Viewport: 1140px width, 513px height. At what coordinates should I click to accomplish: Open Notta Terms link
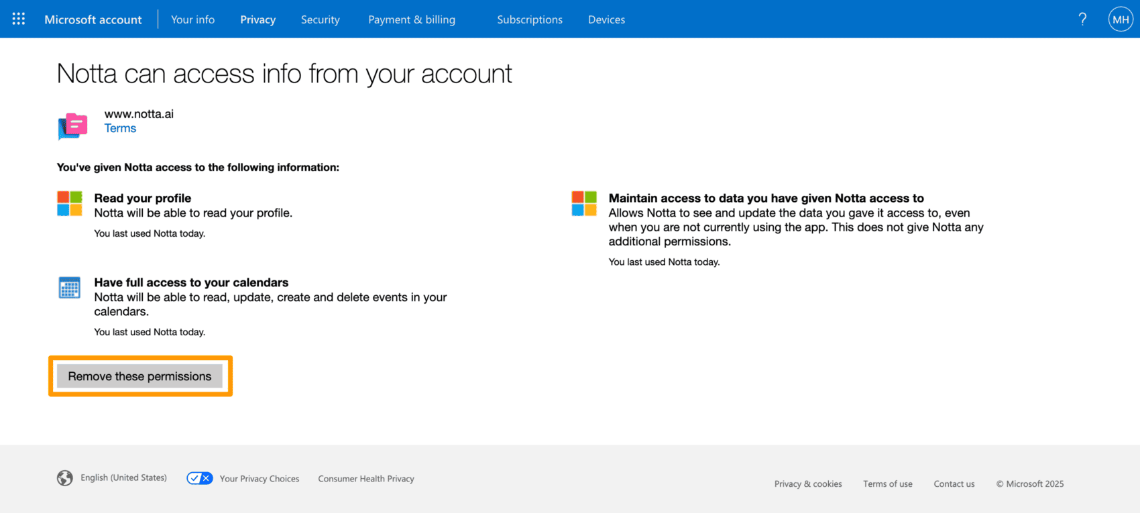[120, 128]
